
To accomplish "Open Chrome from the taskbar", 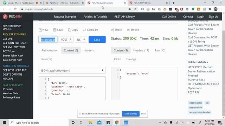I will (117, 122).
